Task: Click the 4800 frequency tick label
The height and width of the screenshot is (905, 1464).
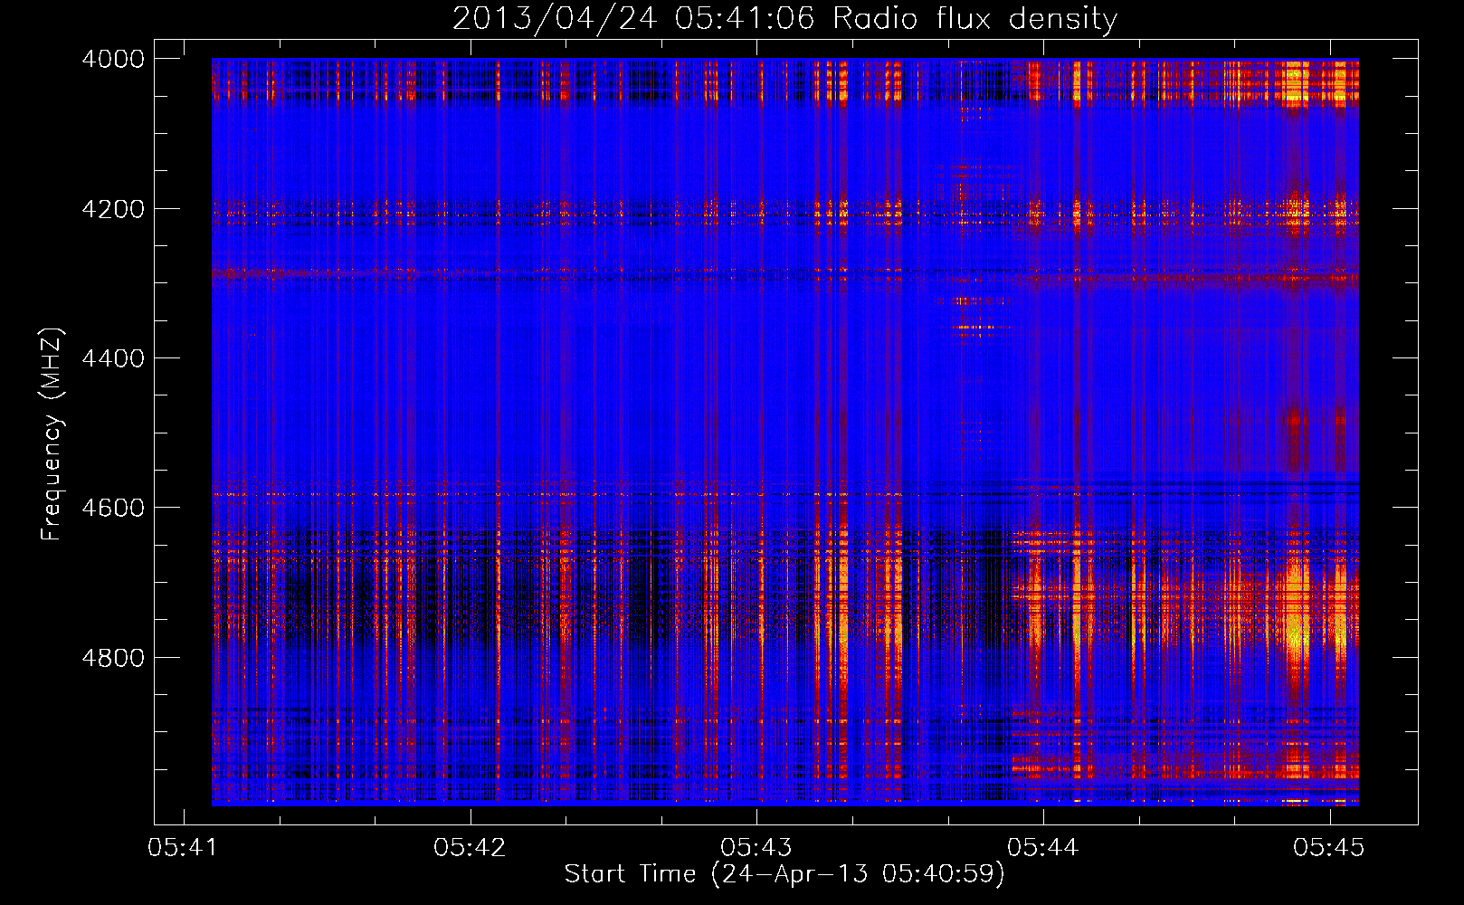Action: pos(113,658)
